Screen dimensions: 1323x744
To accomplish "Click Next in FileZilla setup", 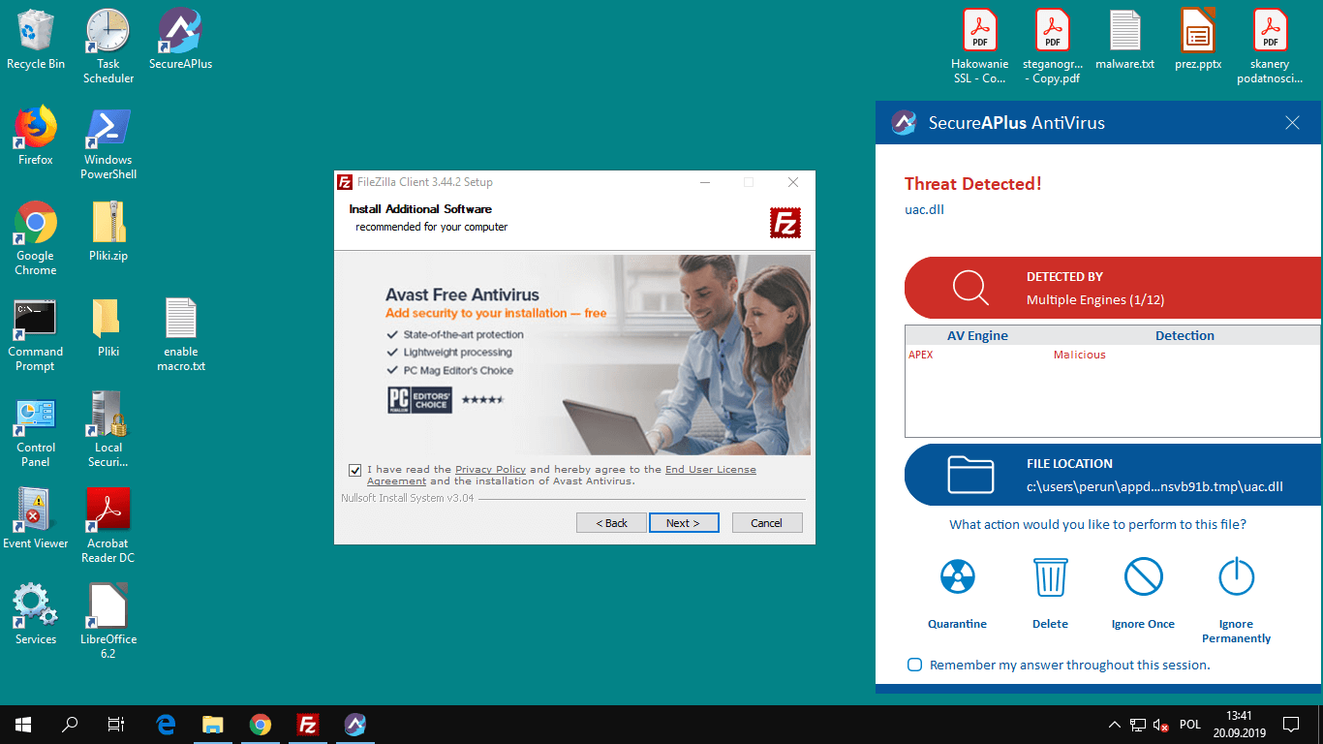I will [x=684, y=523].
